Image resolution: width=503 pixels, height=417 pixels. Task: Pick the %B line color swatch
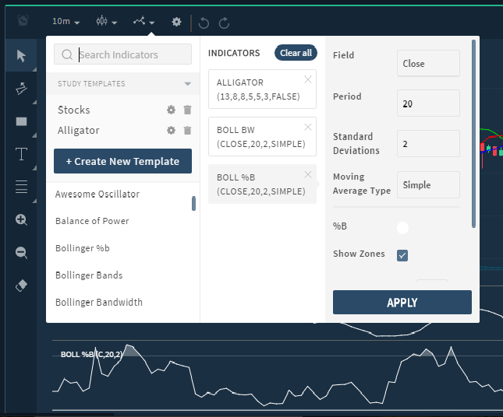402,228
